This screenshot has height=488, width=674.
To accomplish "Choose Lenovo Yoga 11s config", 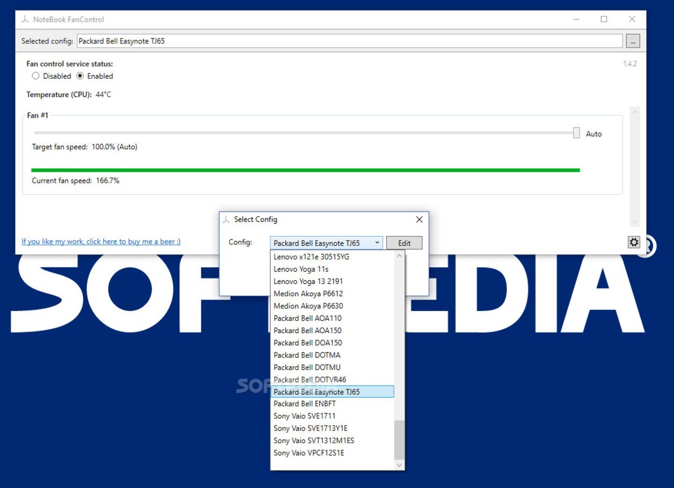I will [332, 269].
